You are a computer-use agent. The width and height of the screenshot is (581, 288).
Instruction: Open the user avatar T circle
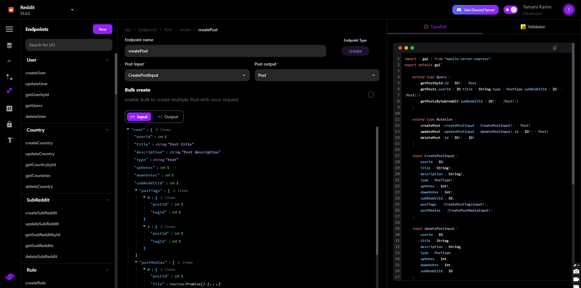(x=569, y=10)
